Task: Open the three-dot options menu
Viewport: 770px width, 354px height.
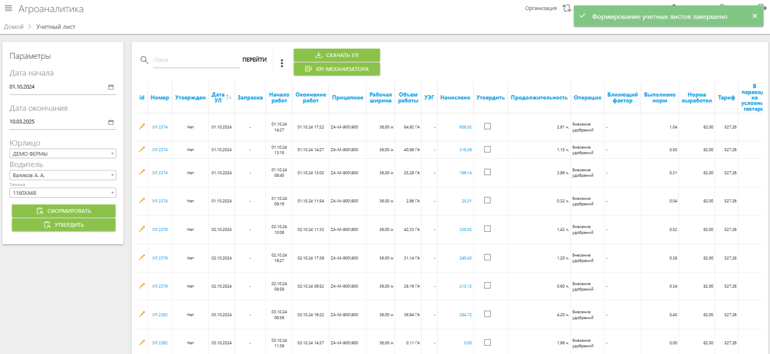Action: tap(282, 63)
